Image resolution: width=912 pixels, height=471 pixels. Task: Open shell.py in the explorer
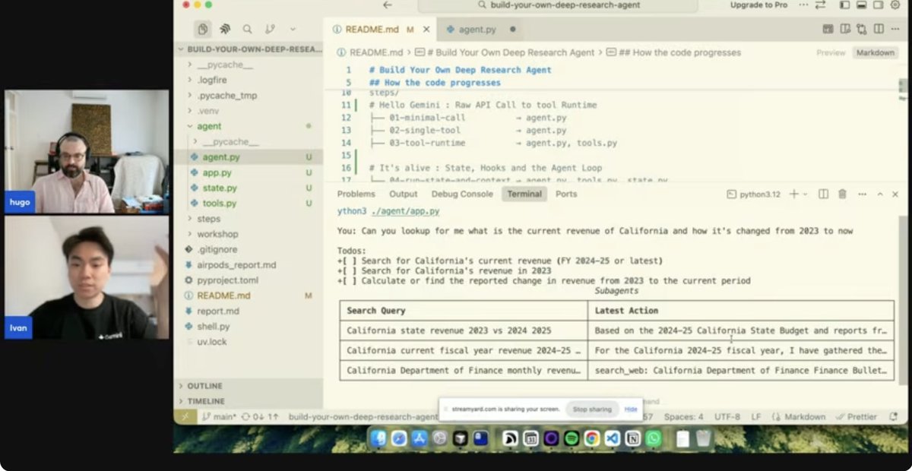213,326
